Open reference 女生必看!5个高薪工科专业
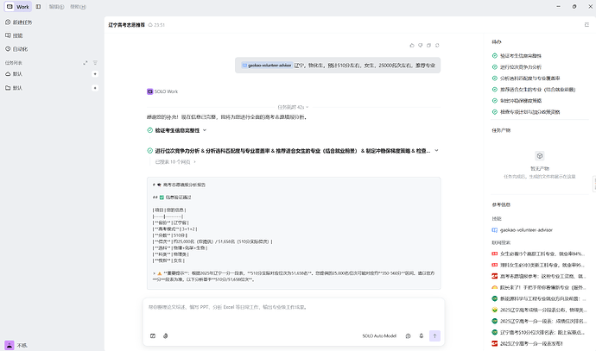This screenshot has height=351, width=596. coord(539,254)
